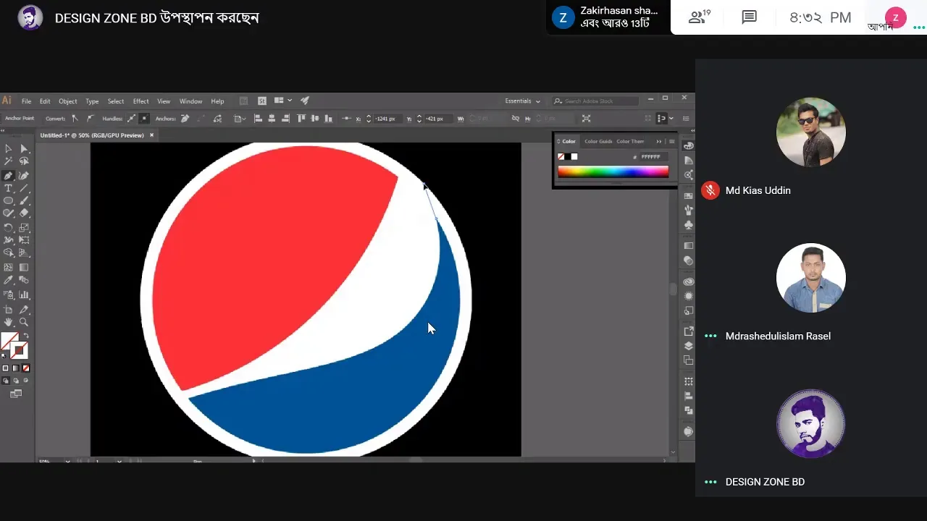The height and width of the screenshot is (521, 927).
Task: Pick the Magic Wand tool
Action: tap(8, 161)
